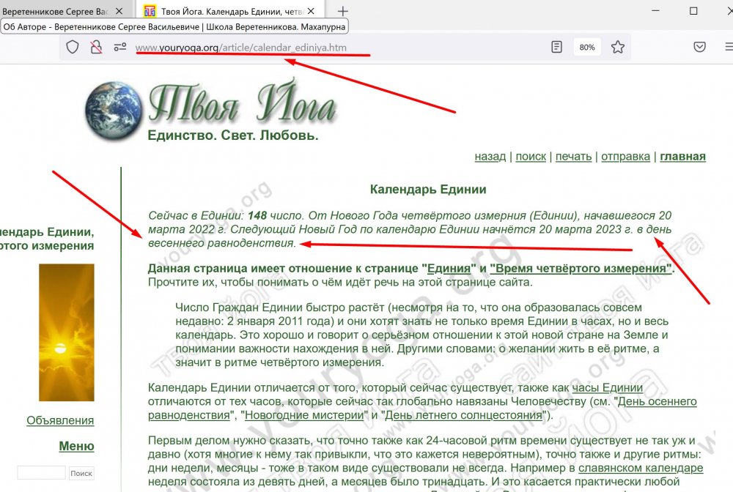Switch to the Твоя Йога Календарь Единии tab
The image size is (733, 492).
229,11
